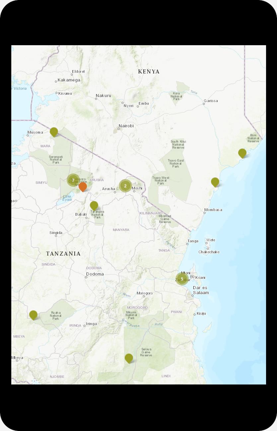Select the Tsavo East National Park area
This screenshot has width=277, height=431.
pos(175,163)
